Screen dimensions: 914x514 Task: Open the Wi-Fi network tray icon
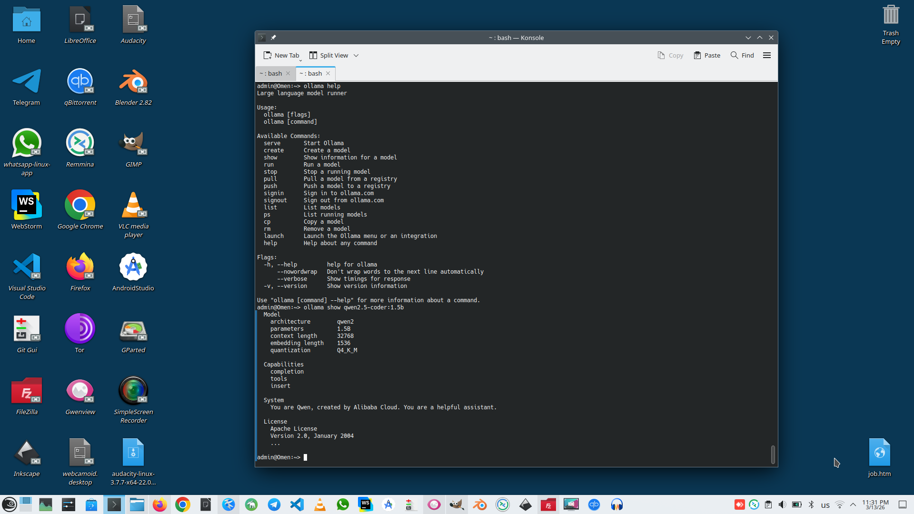[x=840, y=504]
